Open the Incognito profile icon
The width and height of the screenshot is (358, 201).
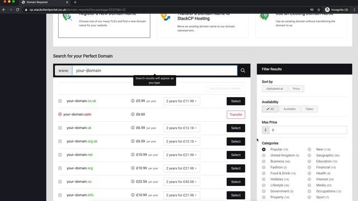pyautogui.click(x=327, y=9)
